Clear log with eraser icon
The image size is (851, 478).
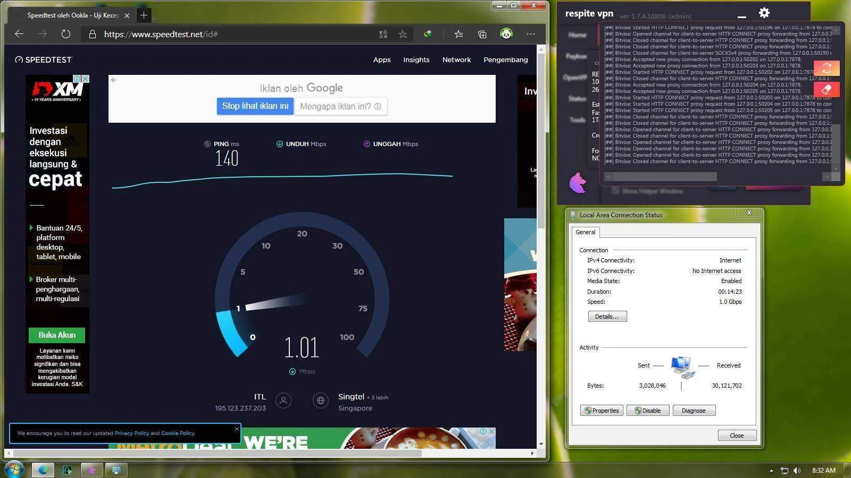tap(827, 89)
